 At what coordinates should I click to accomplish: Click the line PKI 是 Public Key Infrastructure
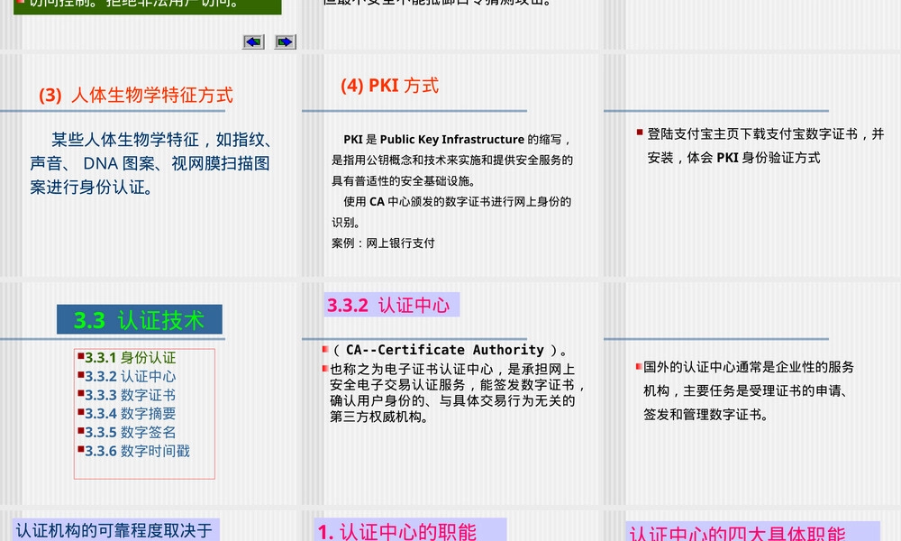tap(457, 140)
